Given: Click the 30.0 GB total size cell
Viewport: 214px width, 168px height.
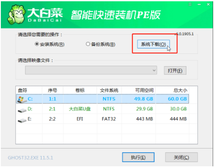Looking at the screenshot, I should 178,109.
